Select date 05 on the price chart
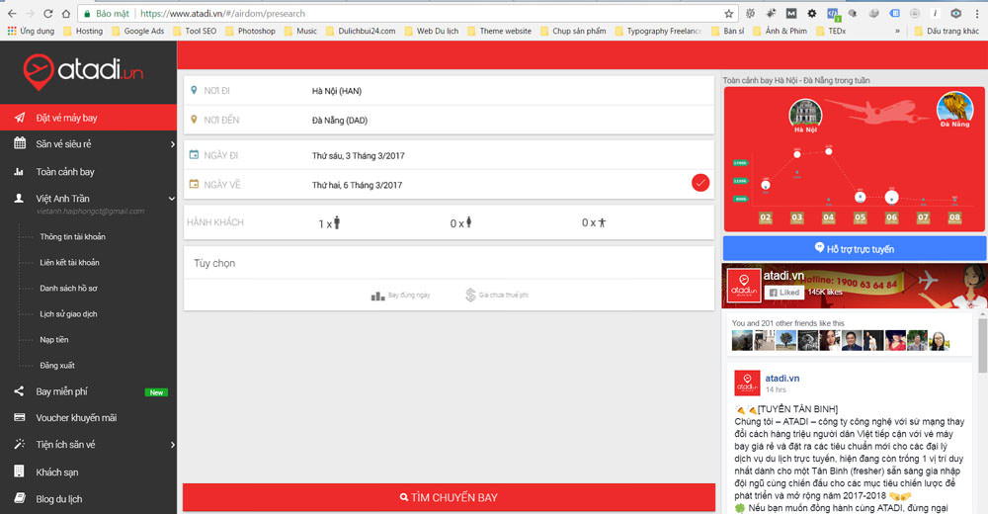Screen dimensions: 988x514 (860, 217)
